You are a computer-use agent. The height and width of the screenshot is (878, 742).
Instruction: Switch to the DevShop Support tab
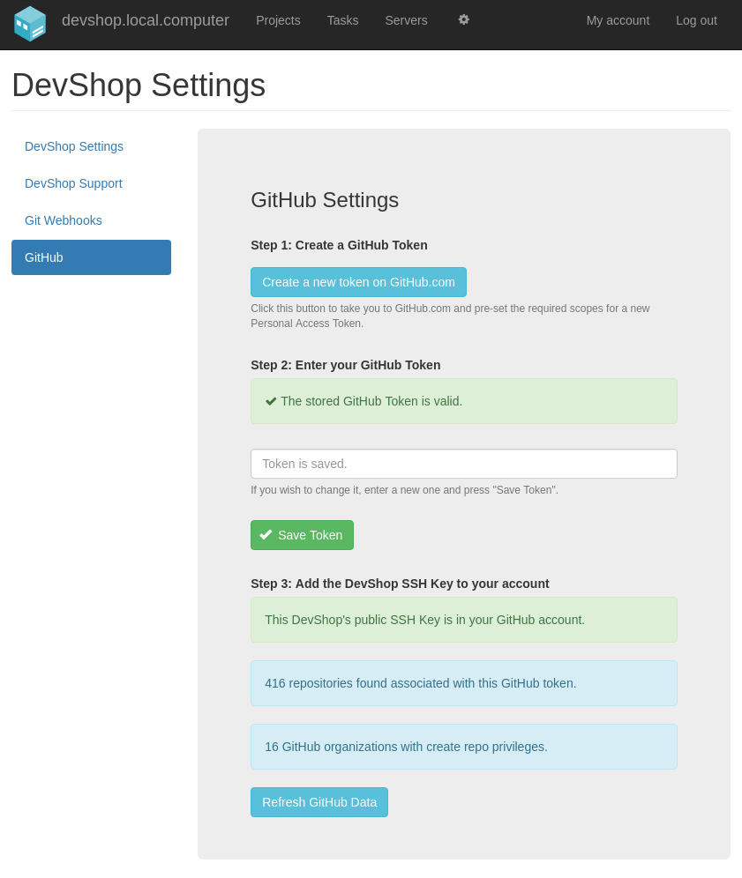(92, 183)
